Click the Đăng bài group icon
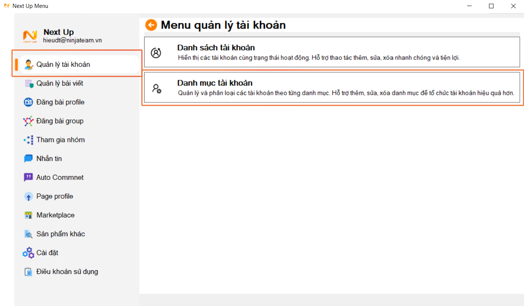 pyautogui.click(x=29, y=121)
